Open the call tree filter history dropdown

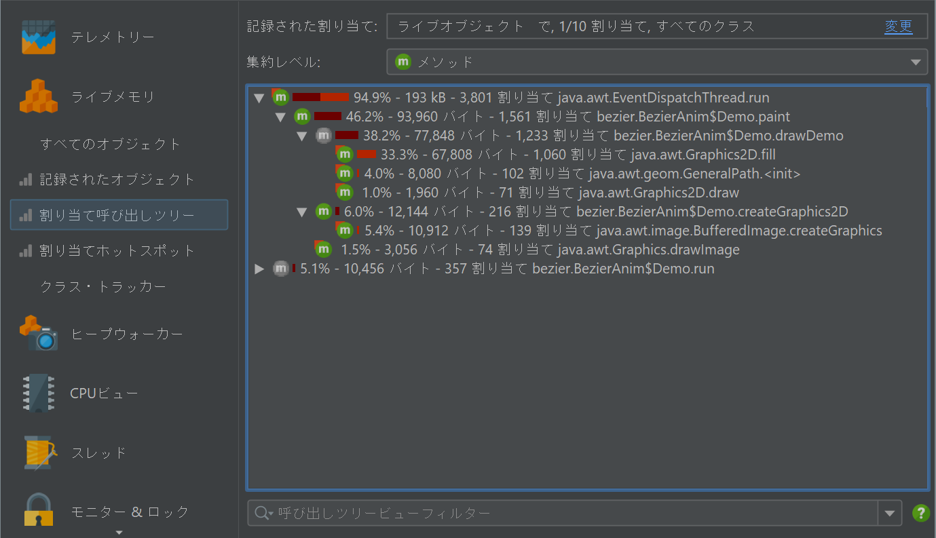coord(890,514)
